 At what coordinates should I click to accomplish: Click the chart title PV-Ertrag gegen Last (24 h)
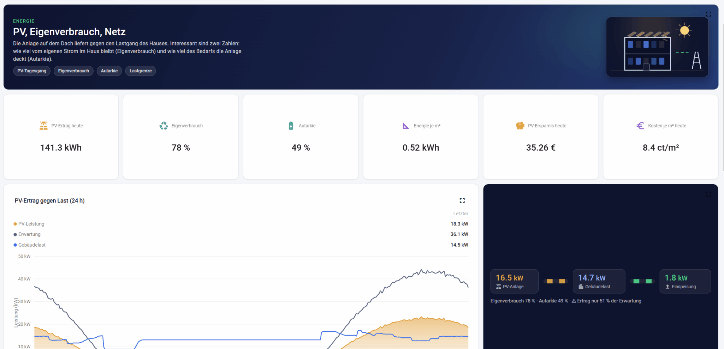(49, 201)
